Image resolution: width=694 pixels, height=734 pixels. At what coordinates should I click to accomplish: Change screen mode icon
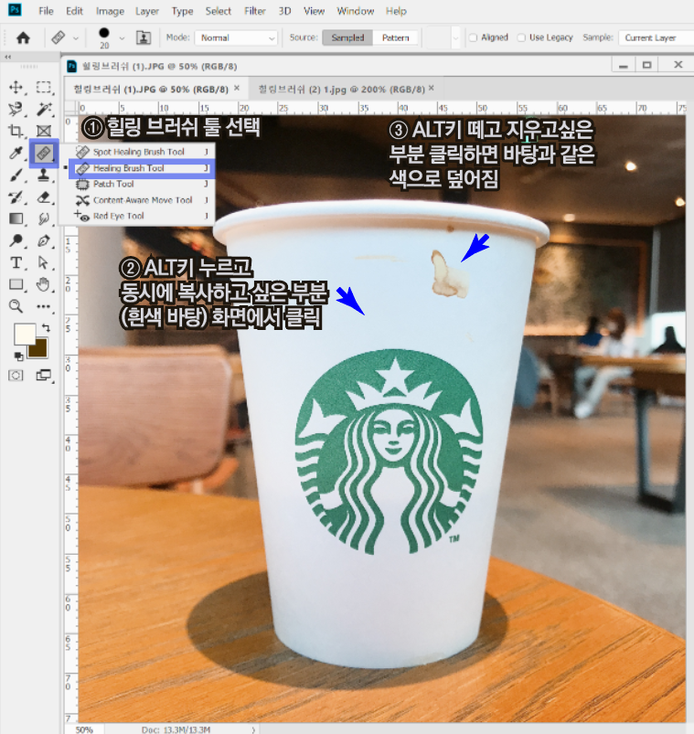[x=44, y=376]
